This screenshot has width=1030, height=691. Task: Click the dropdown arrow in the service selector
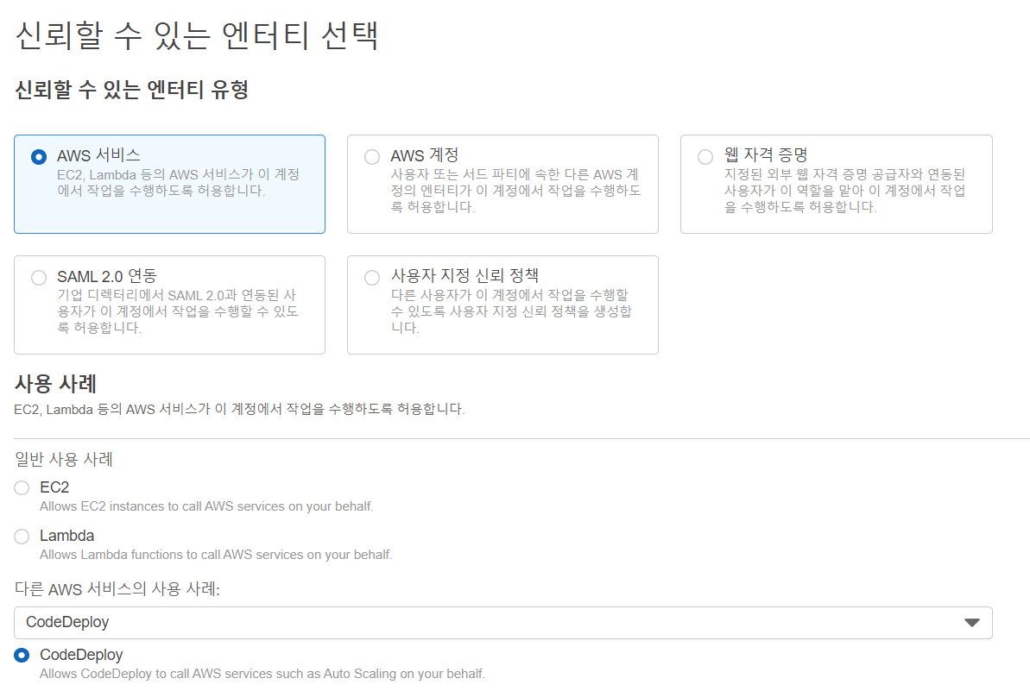971,623
